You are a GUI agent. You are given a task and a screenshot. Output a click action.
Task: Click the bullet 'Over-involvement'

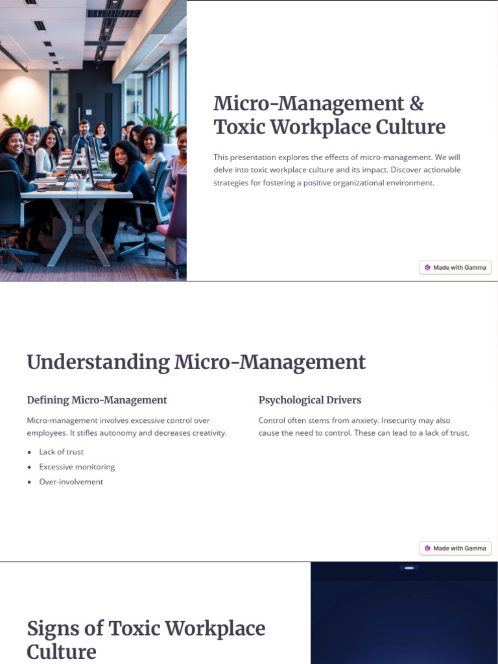click(71, 482)
